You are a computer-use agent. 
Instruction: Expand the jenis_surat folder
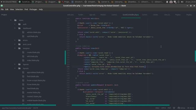[15, 44]
